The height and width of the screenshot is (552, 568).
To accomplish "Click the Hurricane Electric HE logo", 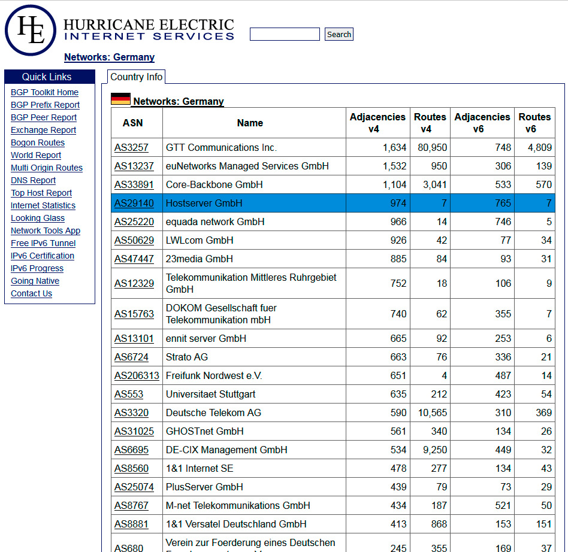I will click(x=31, y=31).
